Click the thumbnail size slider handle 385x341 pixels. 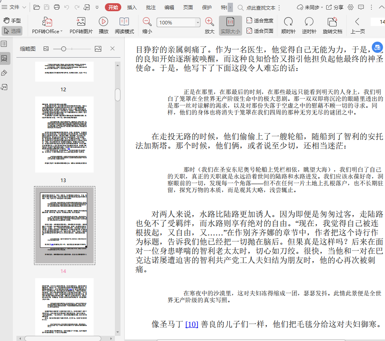(x=64, y=49)
